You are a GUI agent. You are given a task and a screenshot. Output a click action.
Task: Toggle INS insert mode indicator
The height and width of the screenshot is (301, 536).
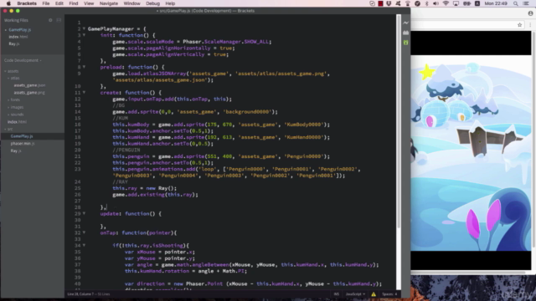pyautogui.click(x=337, y=294)
